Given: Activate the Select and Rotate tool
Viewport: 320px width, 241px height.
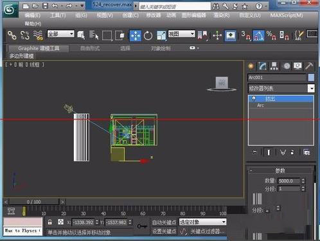Looking at the screenshot, I should [148, 35].
